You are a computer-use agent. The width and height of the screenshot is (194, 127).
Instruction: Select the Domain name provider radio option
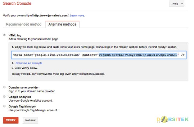tap(4, 87)
